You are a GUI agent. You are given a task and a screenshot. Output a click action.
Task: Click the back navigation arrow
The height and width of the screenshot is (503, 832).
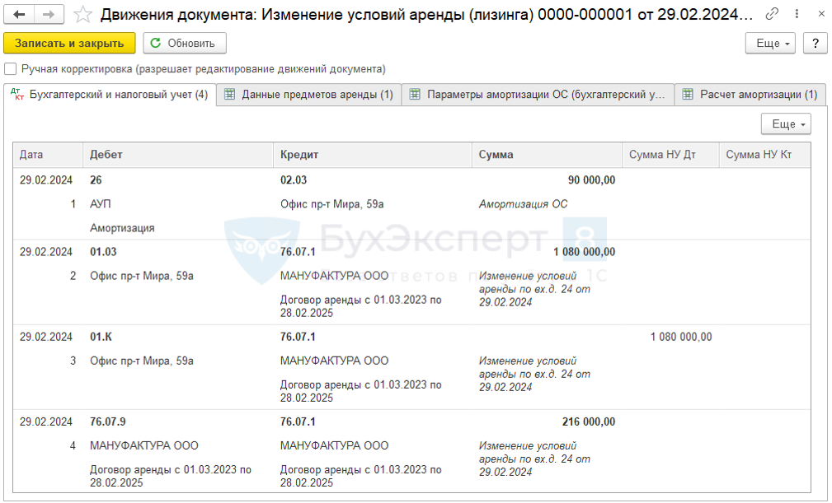click(20, 15)
